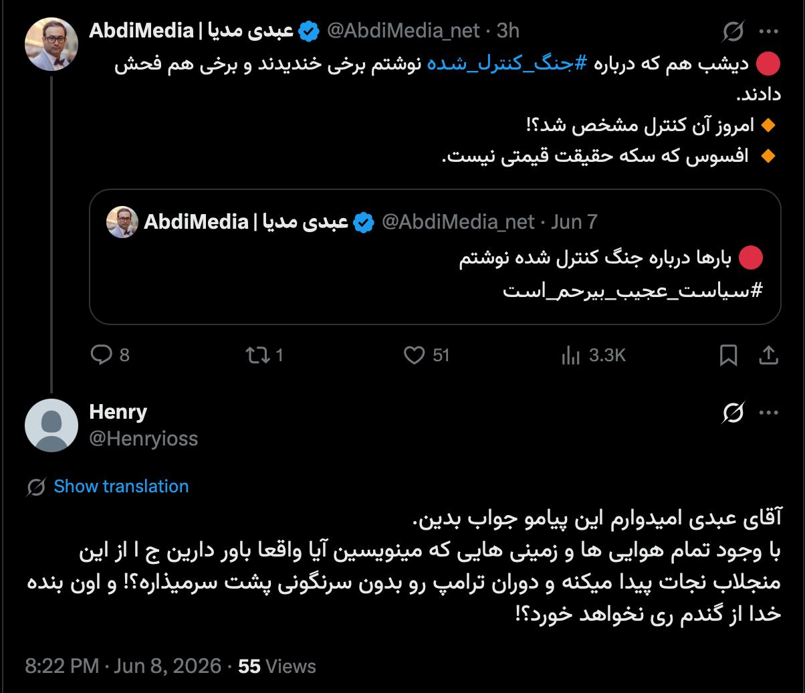The width and height of the screenshot is (805, 693).
Task: Open the Henry display name
Action: (118, 411)
